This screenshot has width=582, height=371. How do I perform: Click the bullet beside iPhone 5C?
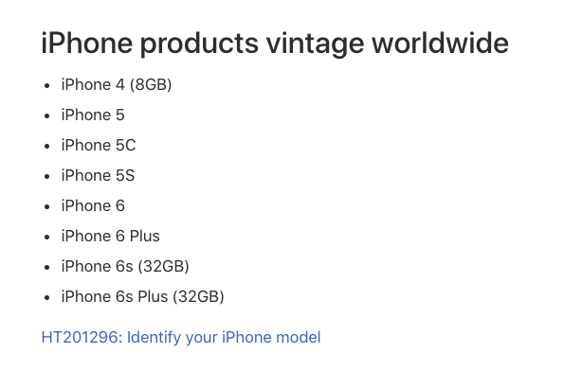tap(46, 147)
